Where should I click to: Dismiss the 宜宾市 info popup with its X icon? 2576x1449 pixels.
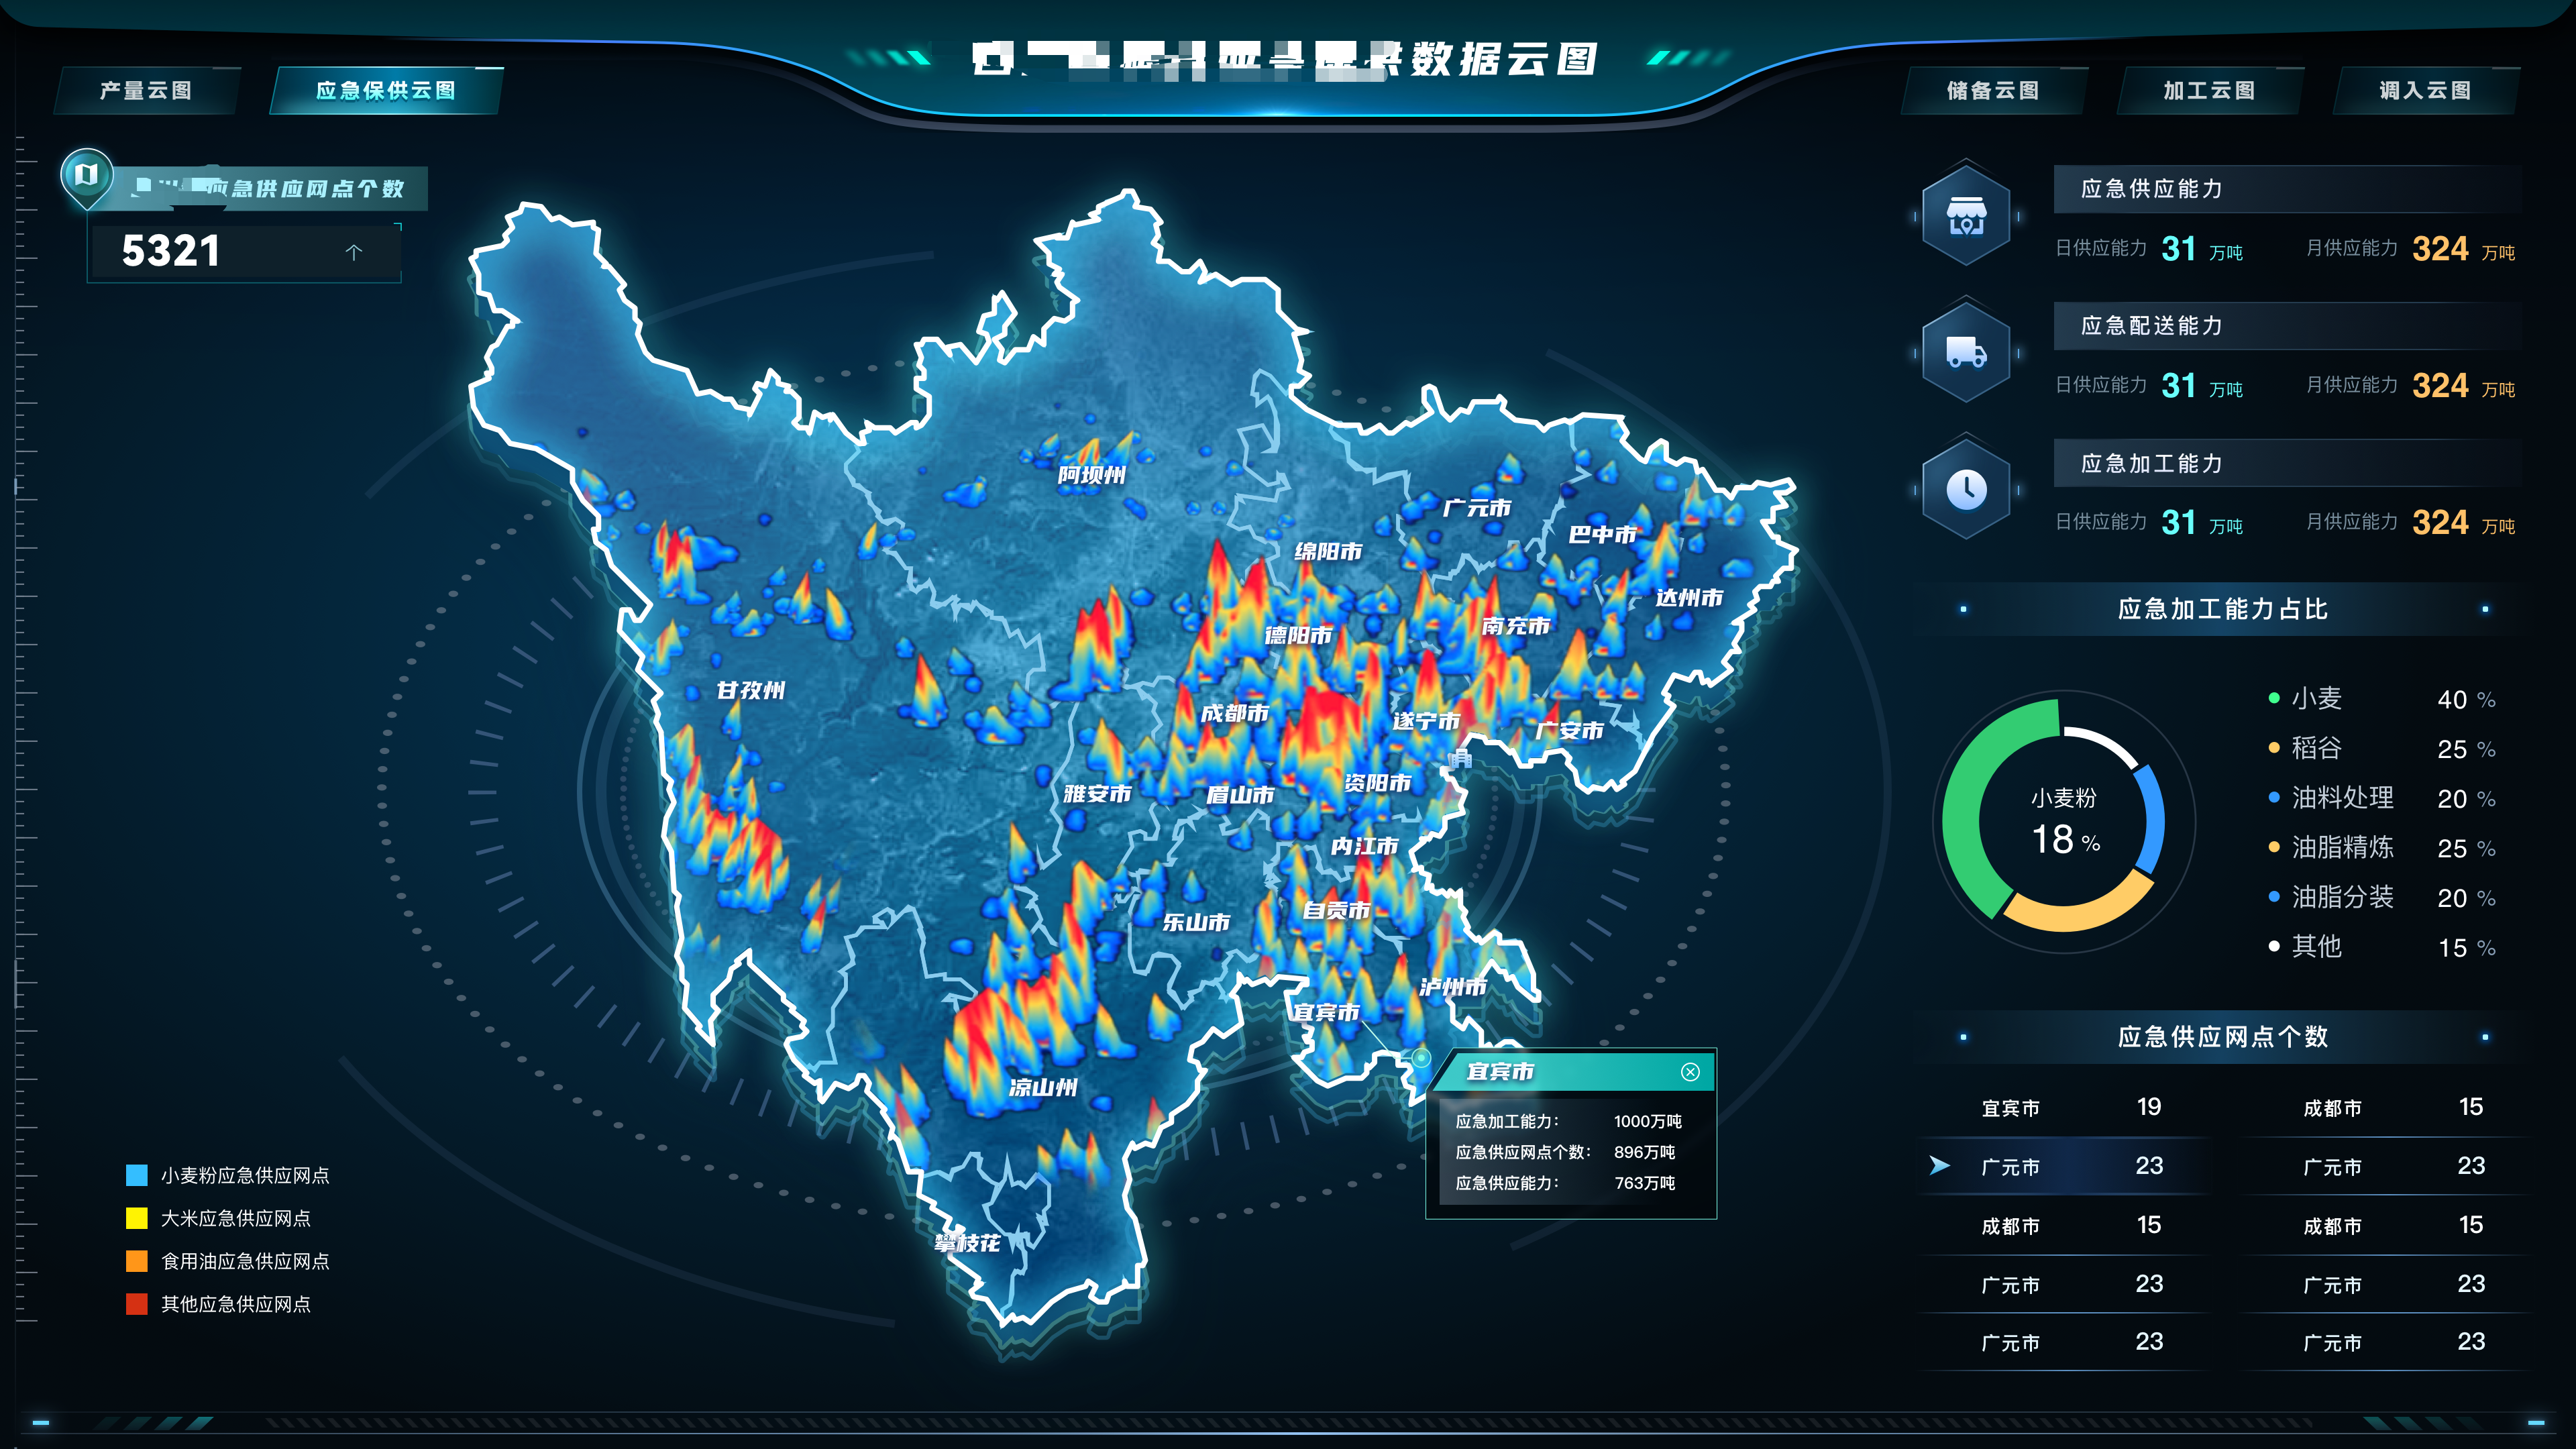(x=1692, y=1071)
